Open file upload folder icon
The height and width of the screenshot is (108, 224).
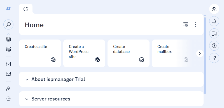214,33
